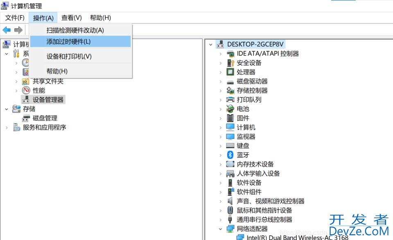
Task: Click the 软件组件 icon
Action: coord(230,192)
